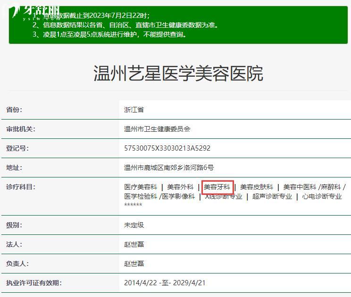
Task: Click the 登记号 row label
Action: click(x=17, y=148)
